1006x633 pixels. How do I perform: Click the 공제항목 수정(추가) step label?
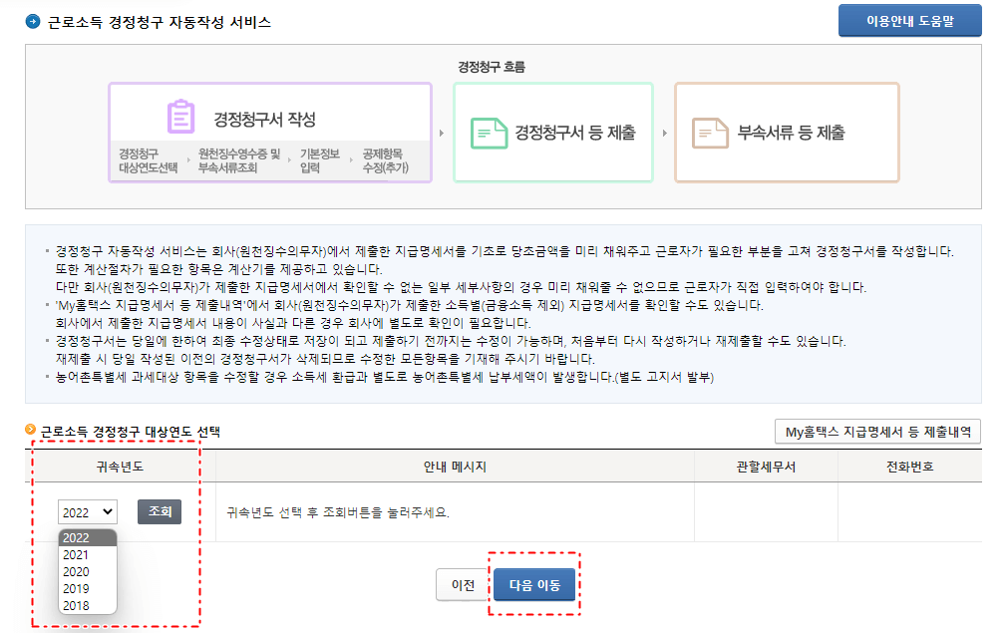click(386, 159)
